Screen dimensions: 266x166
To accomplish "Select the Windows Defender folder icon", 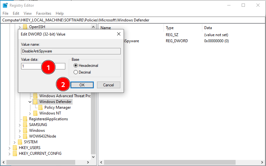I will pos(35,102).
